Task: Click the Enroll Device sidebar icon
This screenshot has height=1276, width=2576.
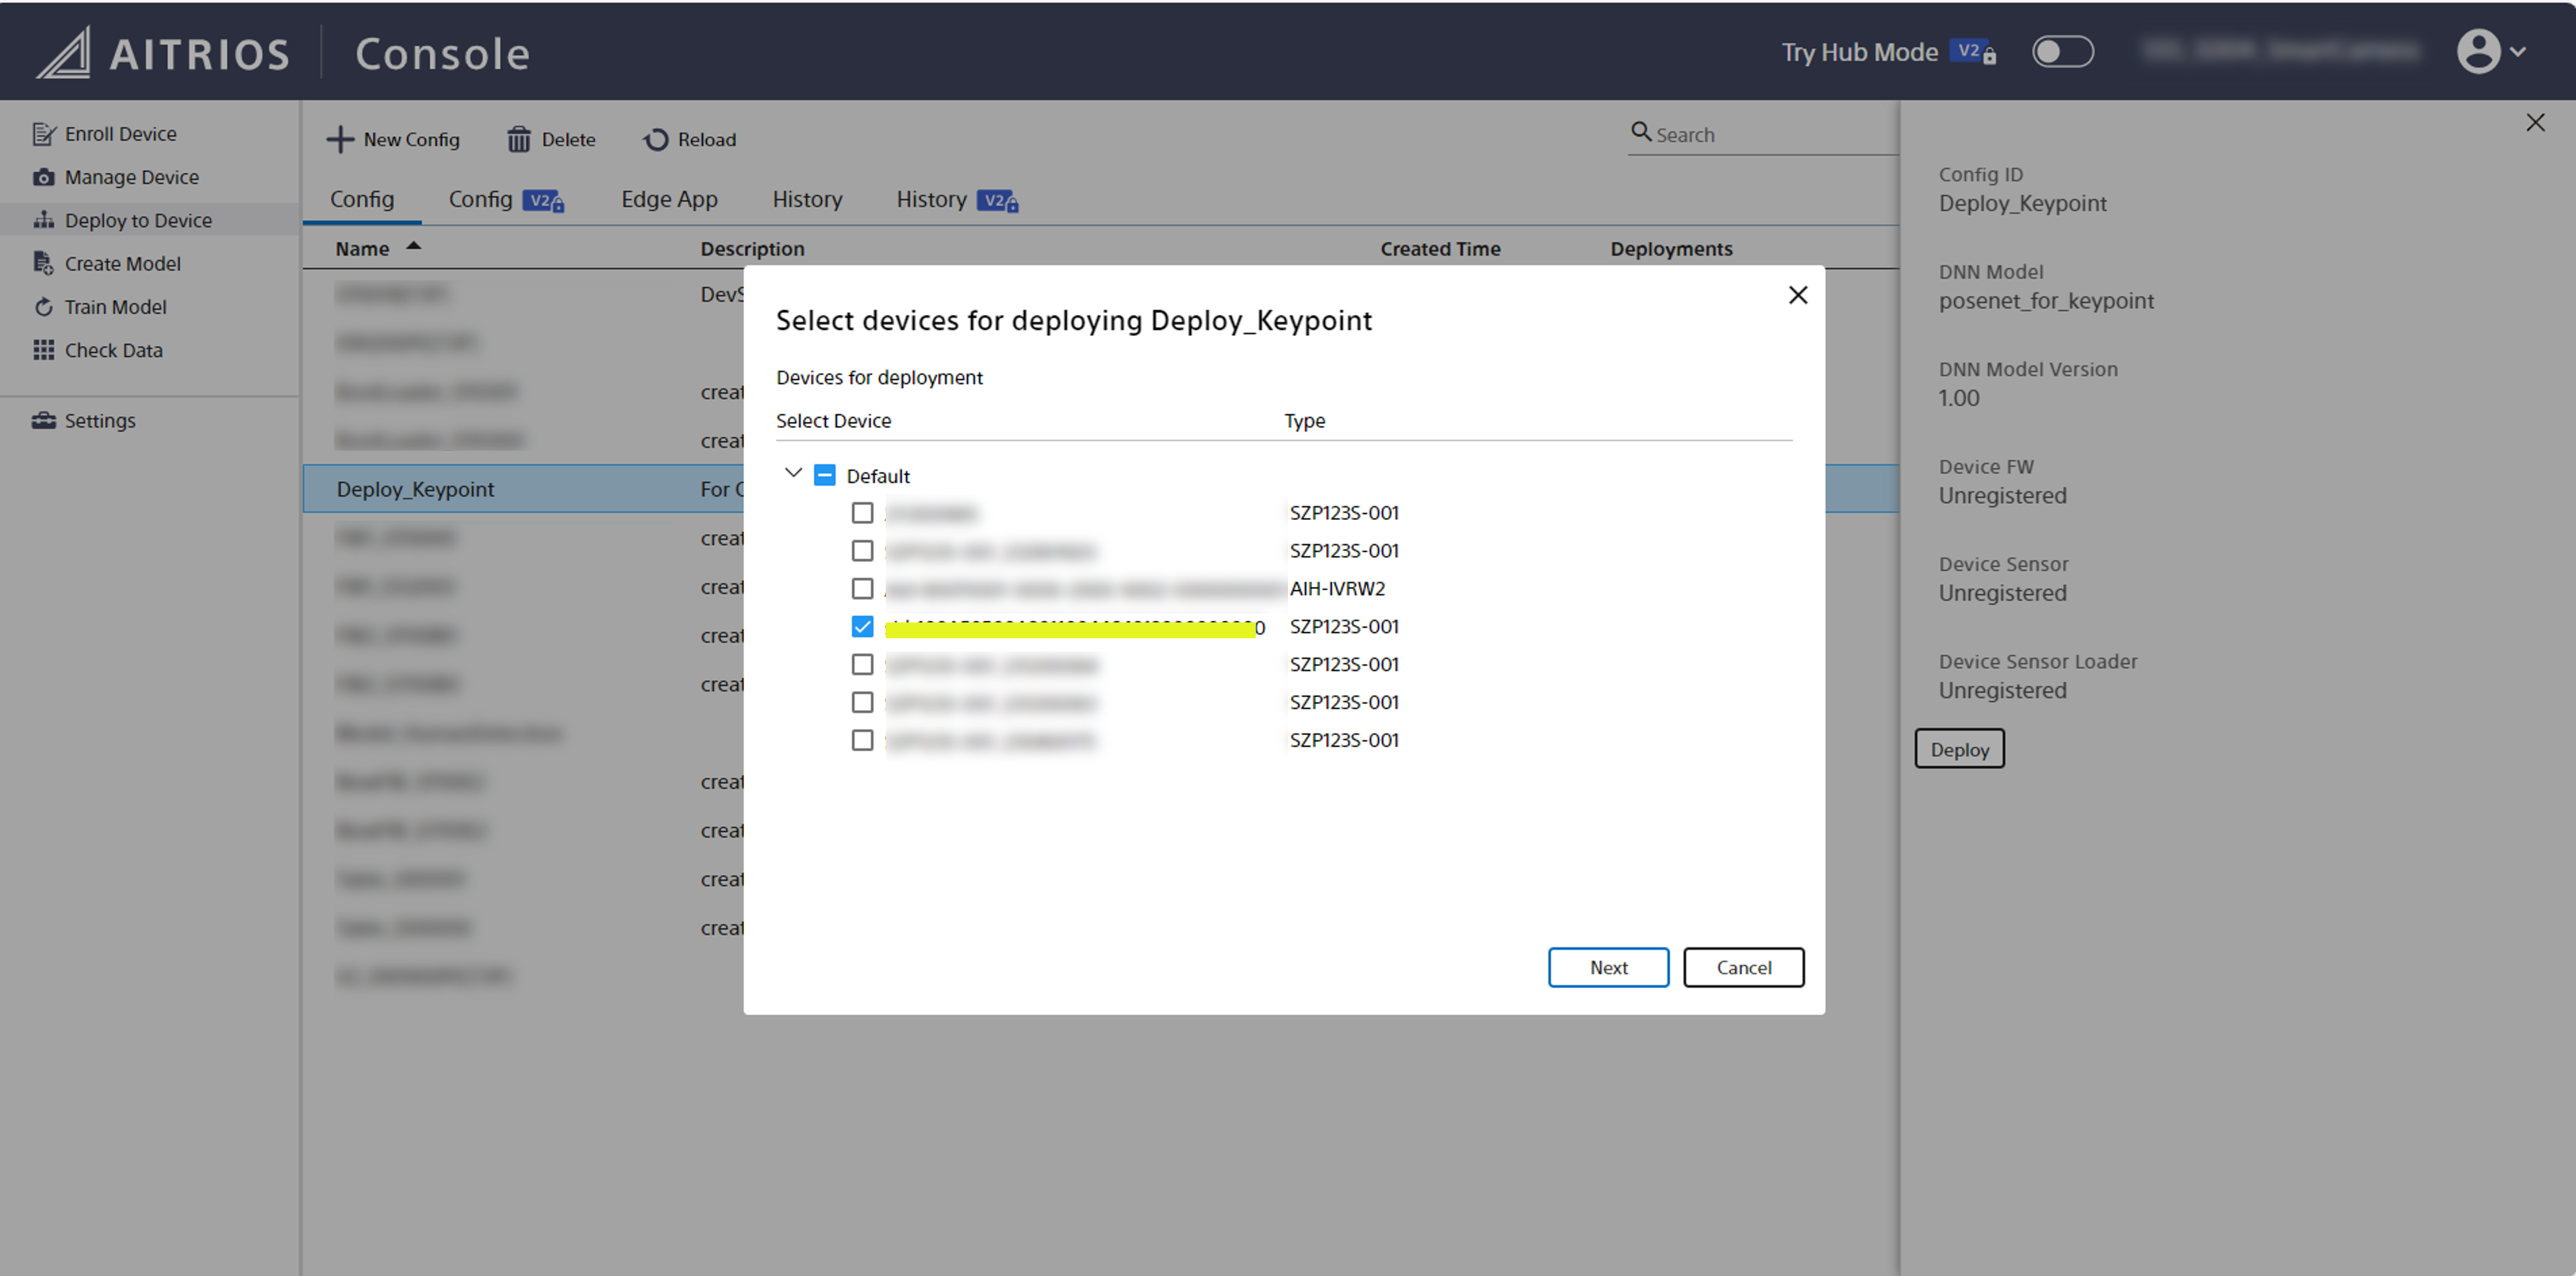Action: [43, 134]
